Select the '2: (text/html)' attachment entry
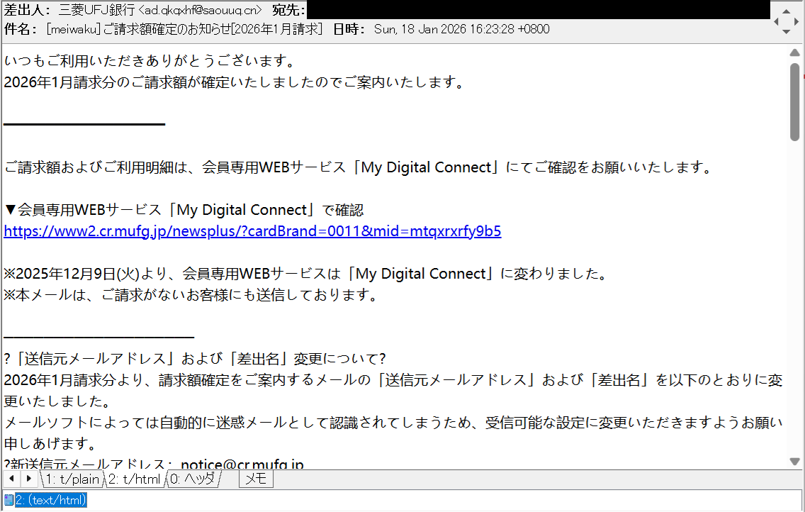This screenshot has width=805, height=512. (x=51, y=500)
